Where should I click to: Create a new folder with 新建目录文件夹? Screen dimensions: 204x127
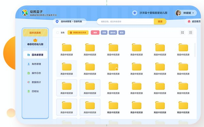tap(78, 33)
